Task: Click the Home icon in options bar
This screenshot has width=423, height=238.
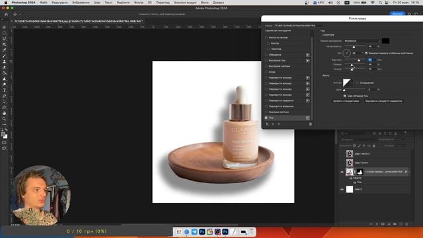Action: 6,15
